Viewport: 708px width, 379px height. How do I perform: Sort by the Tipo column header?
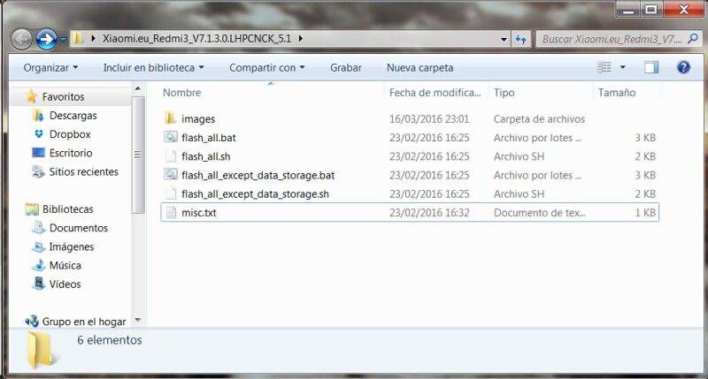(504, 93)
